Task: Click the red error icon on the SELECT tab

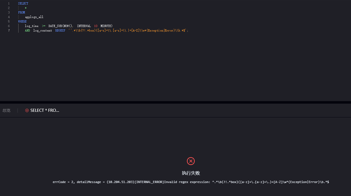Action: (27, 110)
